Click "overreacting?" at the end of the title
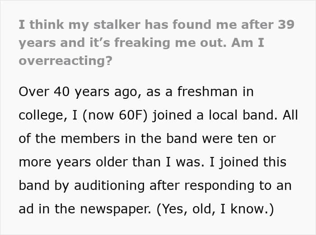The image size is (316, 235). tap(65, 60)
